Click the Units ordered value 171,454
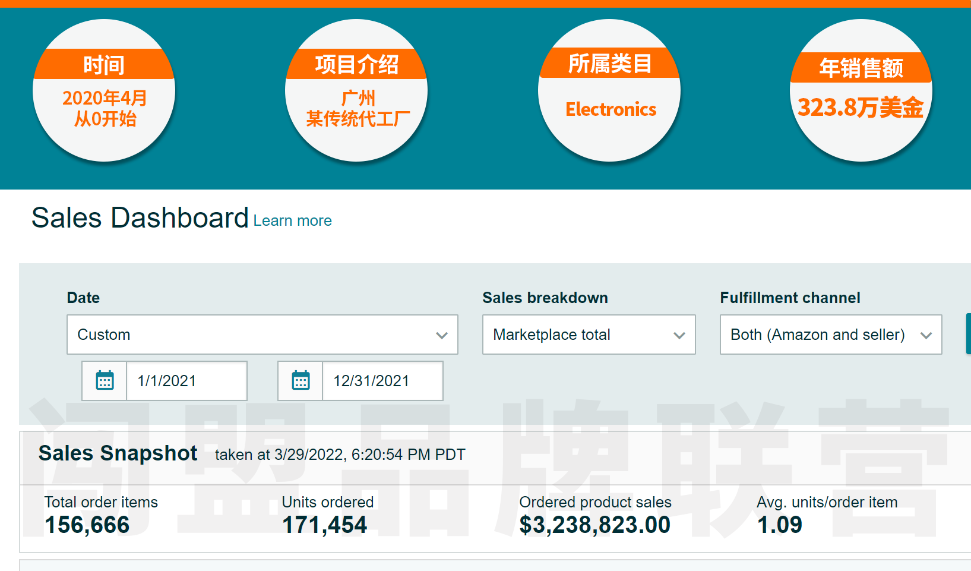Viewport: 971px width, 571px height. coord(324,525)
